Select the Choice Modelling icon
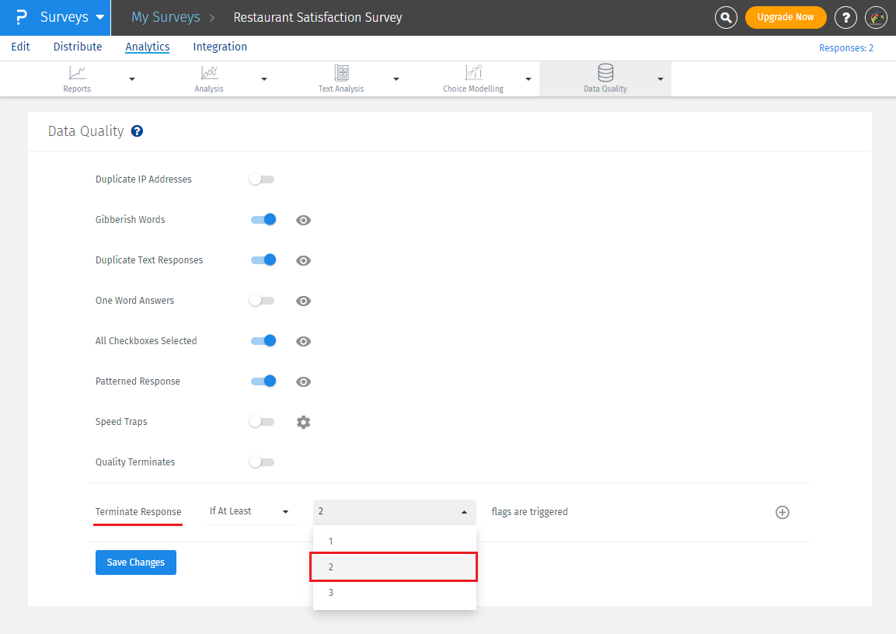The image size is (896, 634). coord(473,73)
